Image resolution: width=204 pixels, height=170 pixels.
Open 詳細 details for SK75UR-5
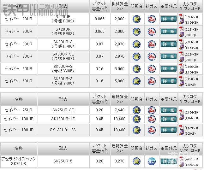click(169, 161)
